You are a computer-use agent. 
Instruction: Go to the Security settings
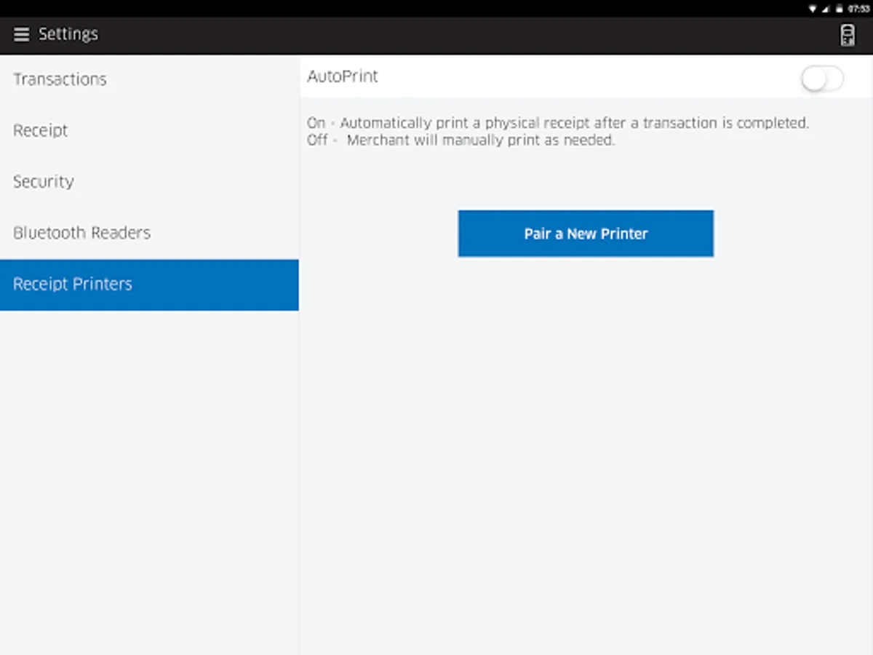pos(44,182)
